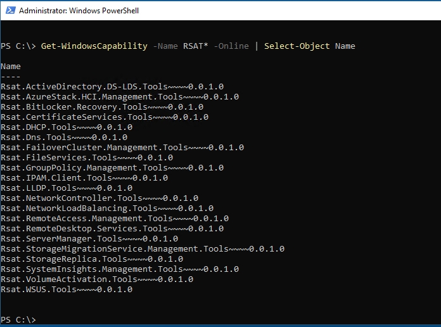Click the Rsat.RemoteDesktop.Services.Tools entry
The height and width of the screenshot is (327, 441).
coord(112,229)
